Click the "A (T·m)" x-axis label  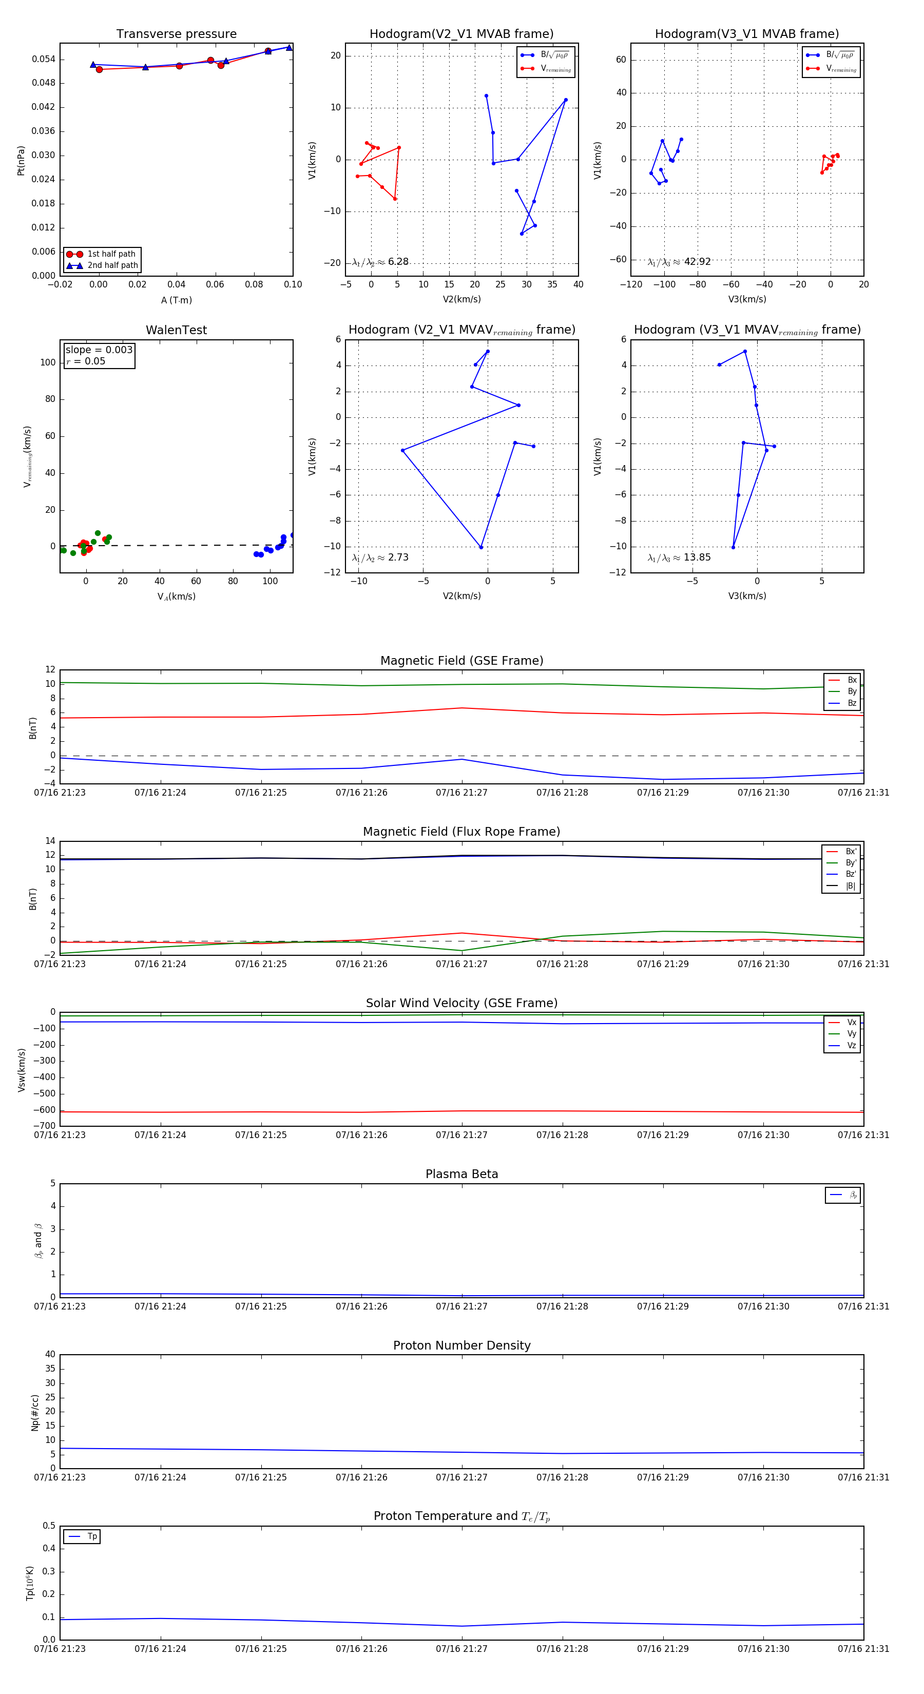point(176,300)
